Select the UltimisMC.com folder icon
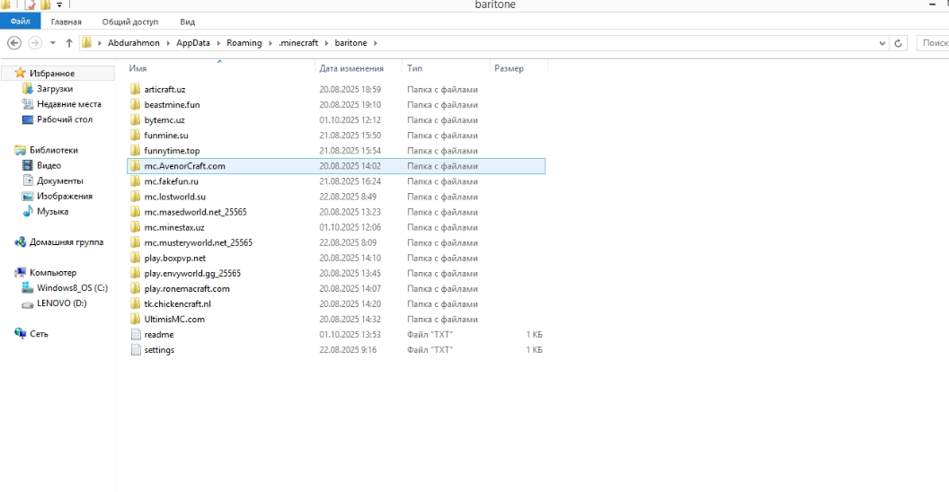 point(136,319)
